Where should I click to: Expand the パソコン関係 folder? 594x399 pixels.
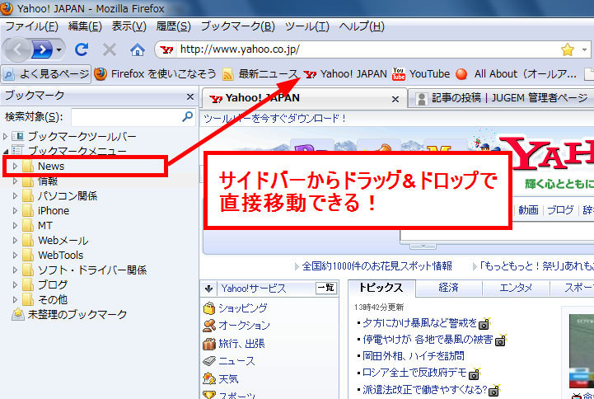point(15,196)
